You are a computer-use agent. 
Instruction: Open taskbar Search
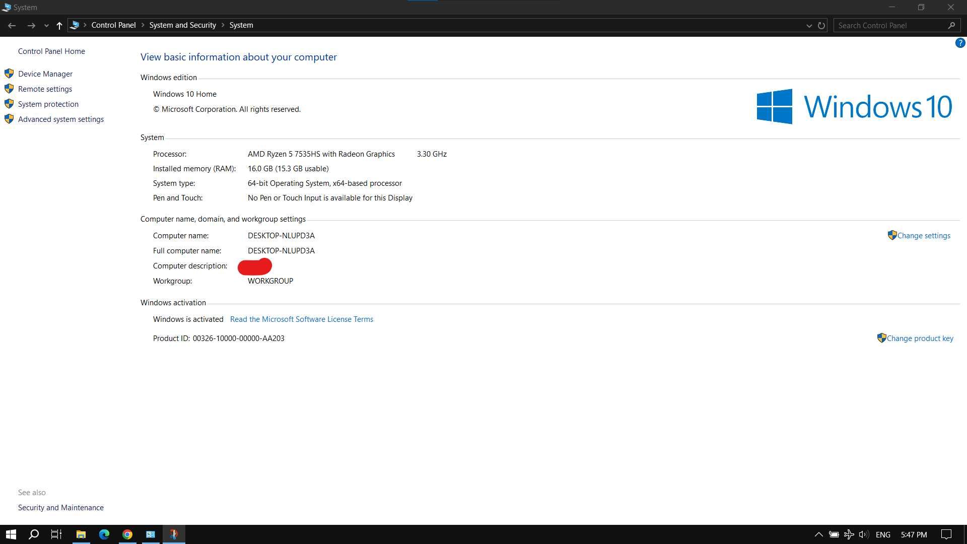tap(34, 534)
